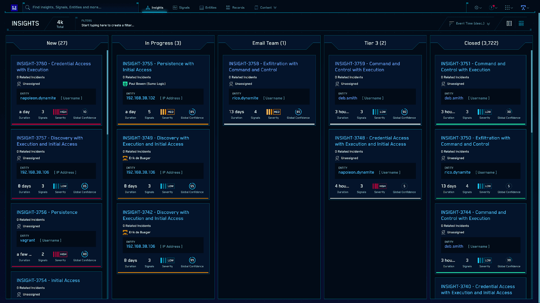Viewport: 540px width, 303px height.
Task: Open INSIGHT-3740 Credential Access insight
Action: 478,290
